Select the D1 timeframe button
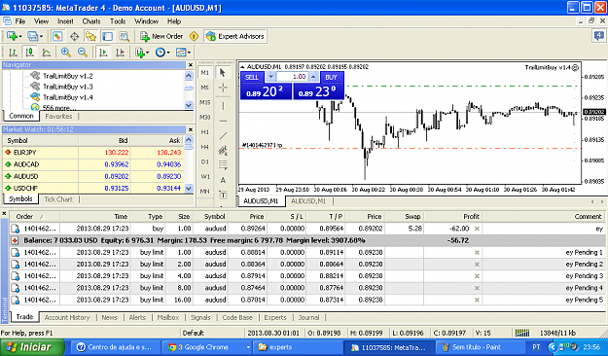 point(204,161)
